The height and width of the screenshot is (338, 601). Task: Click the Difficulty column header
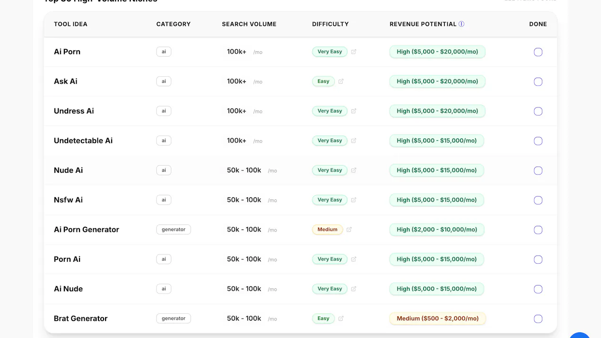tap(330, 24)
